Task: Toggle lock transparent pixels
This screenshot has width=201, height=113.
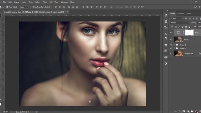Action: pos(176,27)
